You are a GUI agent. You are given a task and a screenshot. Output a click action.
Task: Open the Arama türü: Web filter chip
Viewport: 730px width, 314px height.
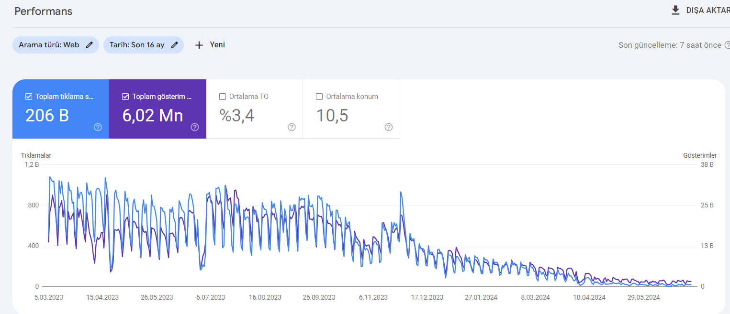[56, 45]
